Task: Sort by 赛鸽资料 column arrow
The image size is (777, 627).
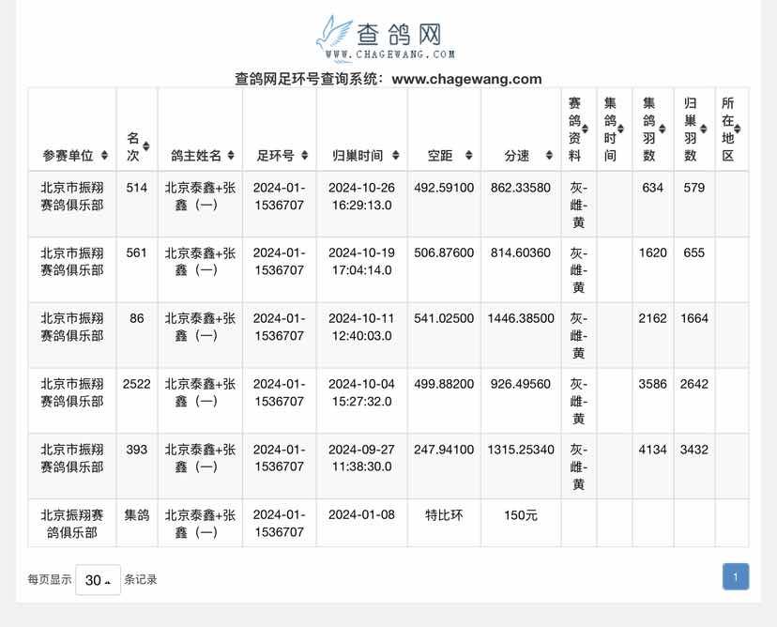Action: [586, 130]
